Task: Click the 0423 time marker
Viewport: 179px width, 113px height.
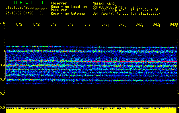Action: click(54, 25)
